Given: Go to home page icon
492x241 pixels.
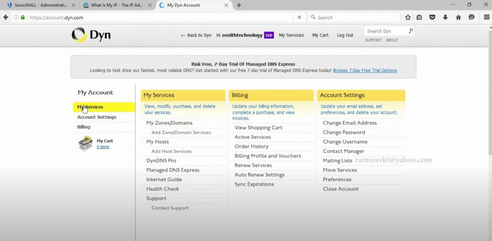Looking at the screenshot, I should 458,18.
